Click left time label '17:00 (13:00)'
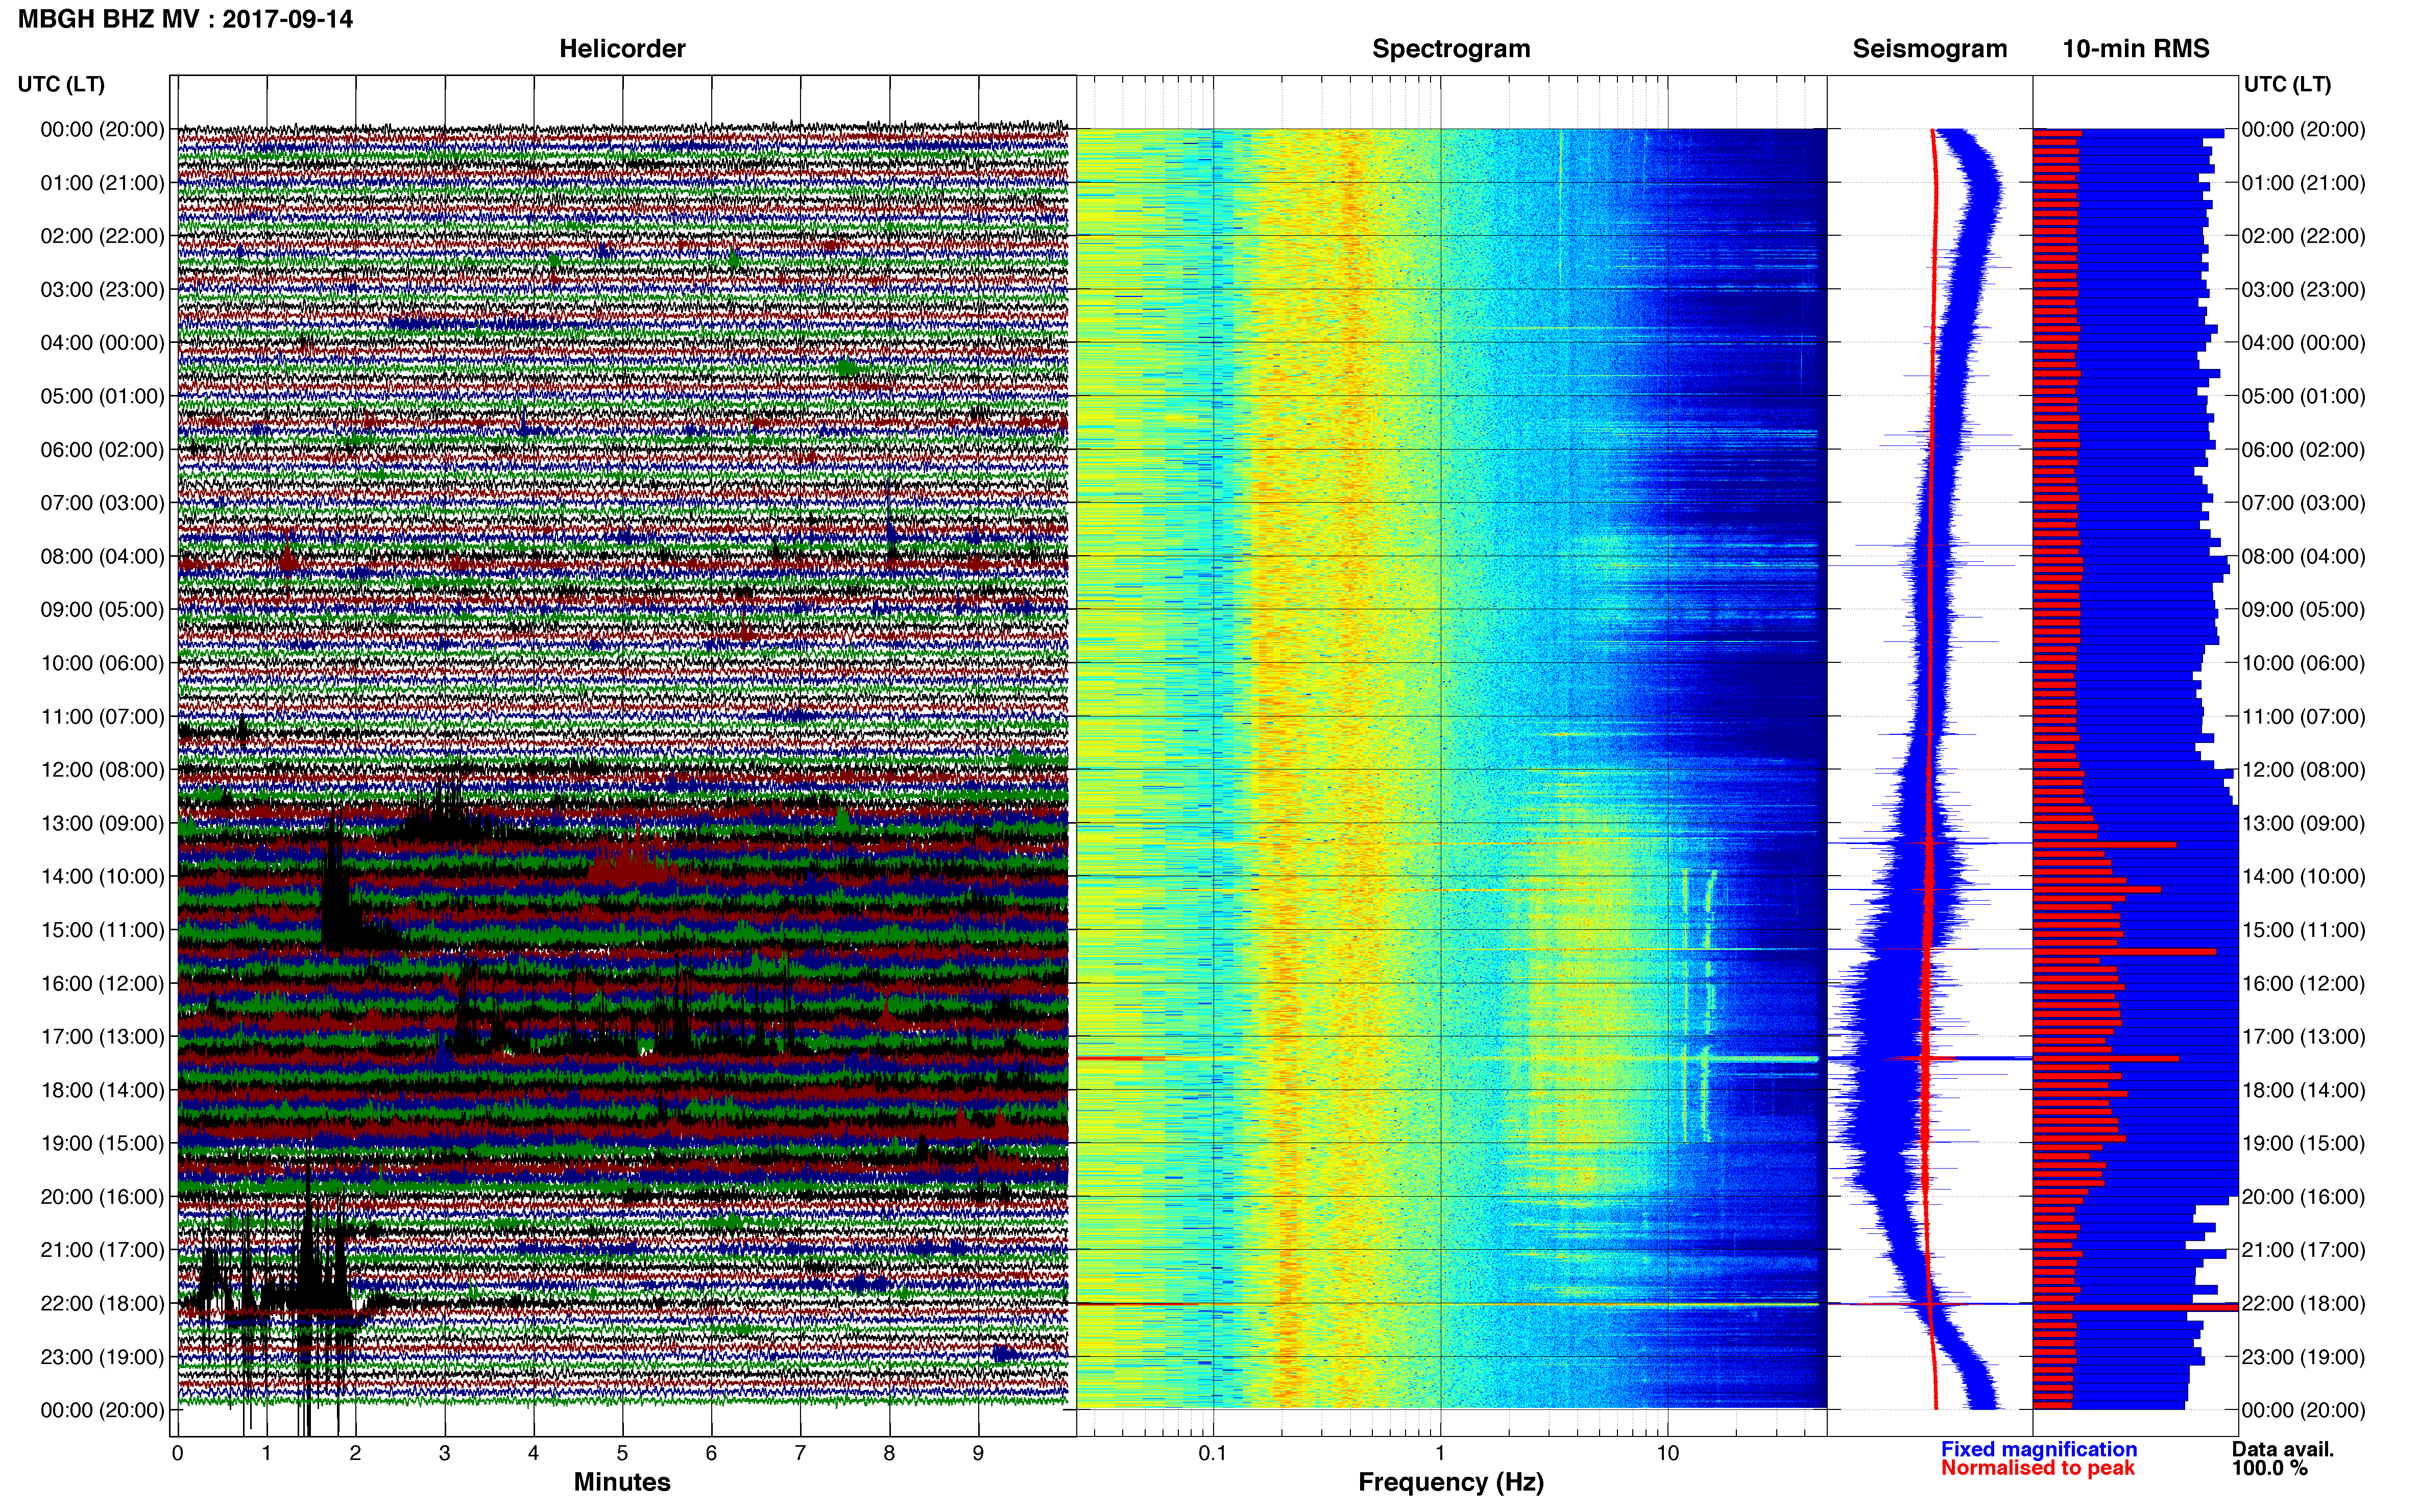The height and width of the screenshot is (1512, 2420). 102,1036
